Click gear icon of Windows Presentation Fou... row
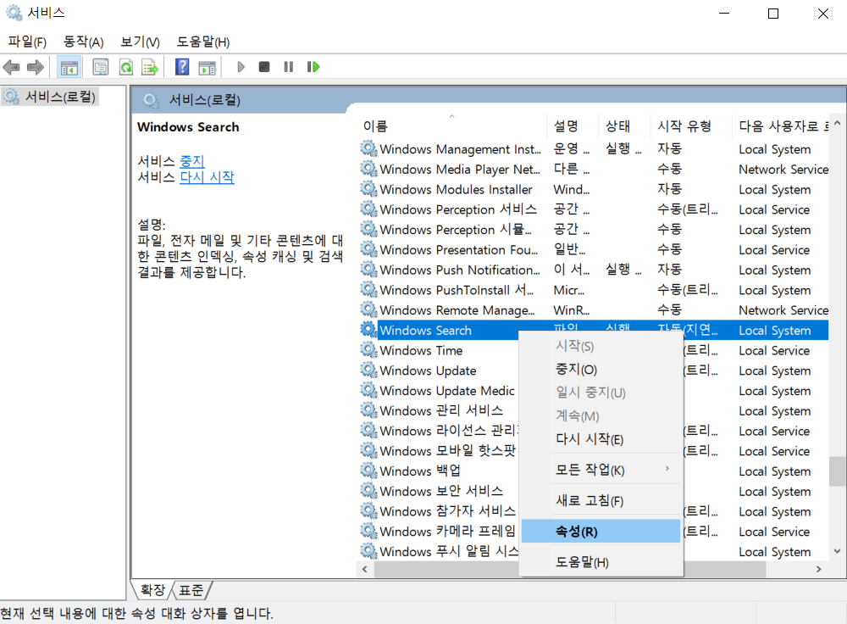The image size is (847, 624). [x=369, y=248]
